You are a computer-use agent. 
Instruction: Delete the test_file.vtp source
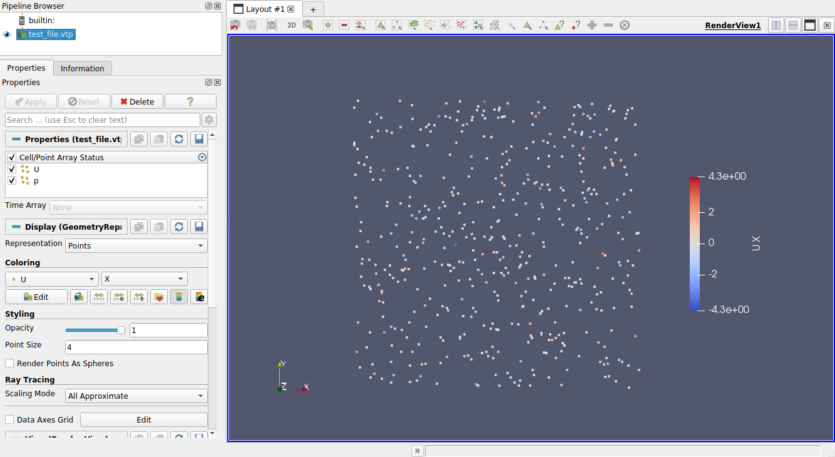[137, 101]
